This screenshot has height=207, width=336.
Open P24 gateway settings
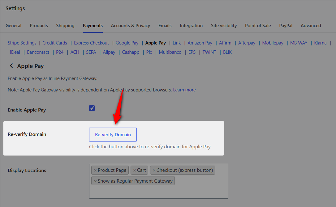click(60, 52)
